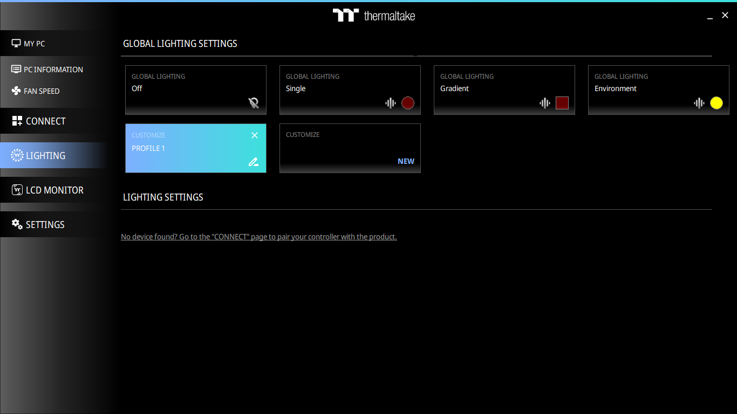
Task: Follow the 'No device found' CONNECT link
Action: pyautogui.click(x=259, y=237)
